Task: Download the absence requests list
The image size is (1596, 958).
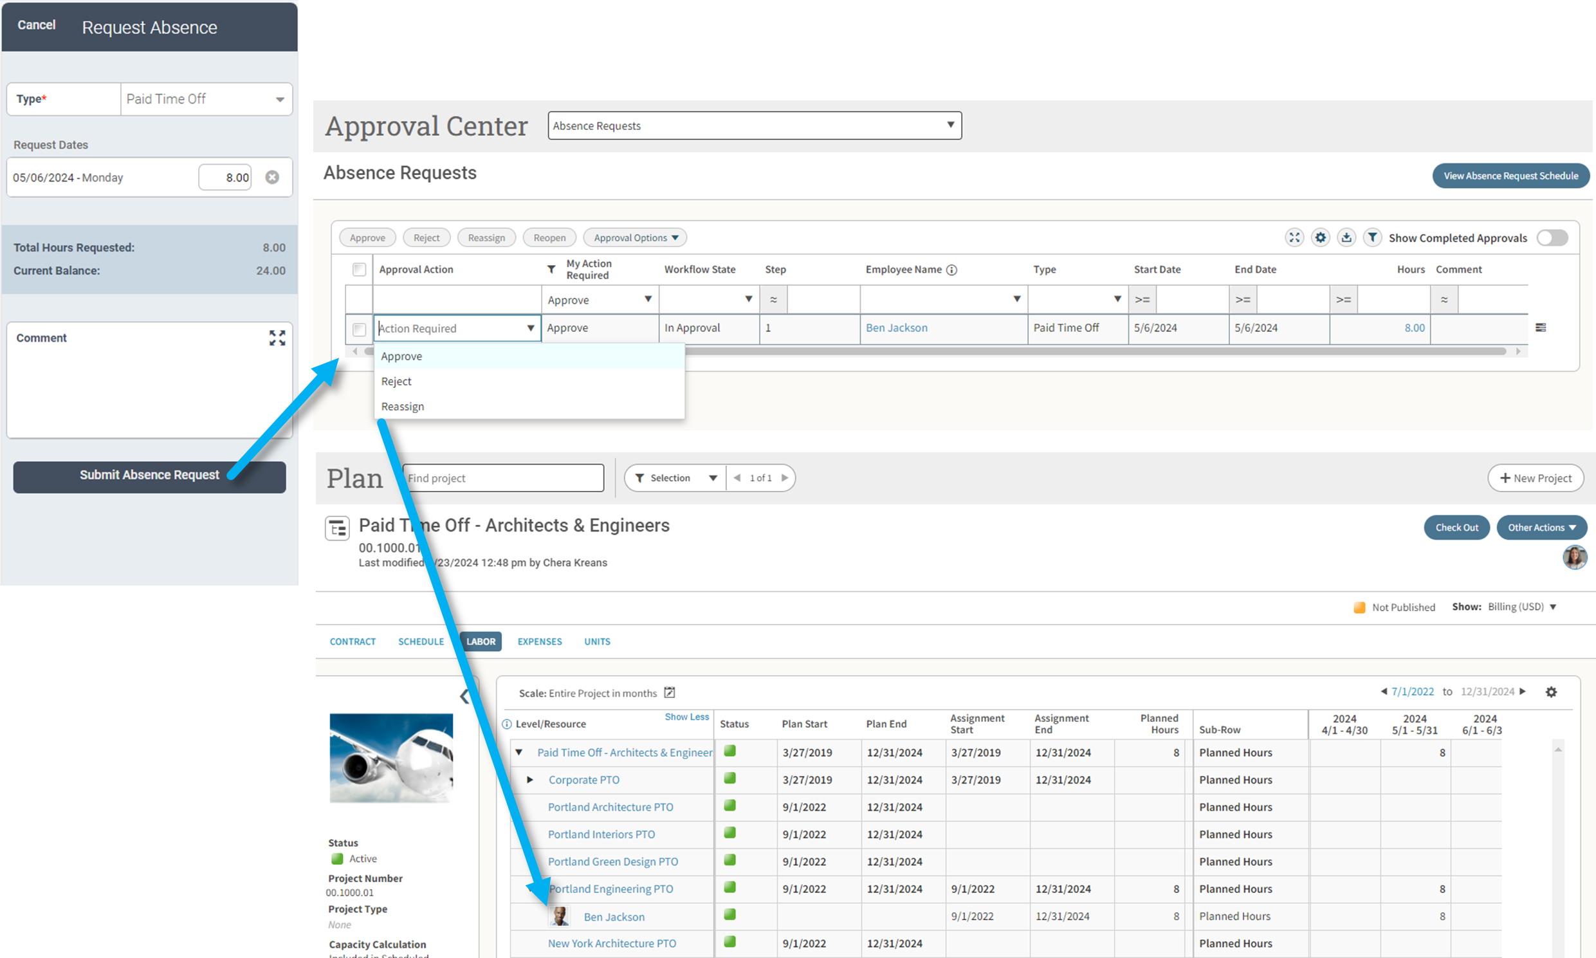Action: pyautogui.click(x=1347, y=237)
